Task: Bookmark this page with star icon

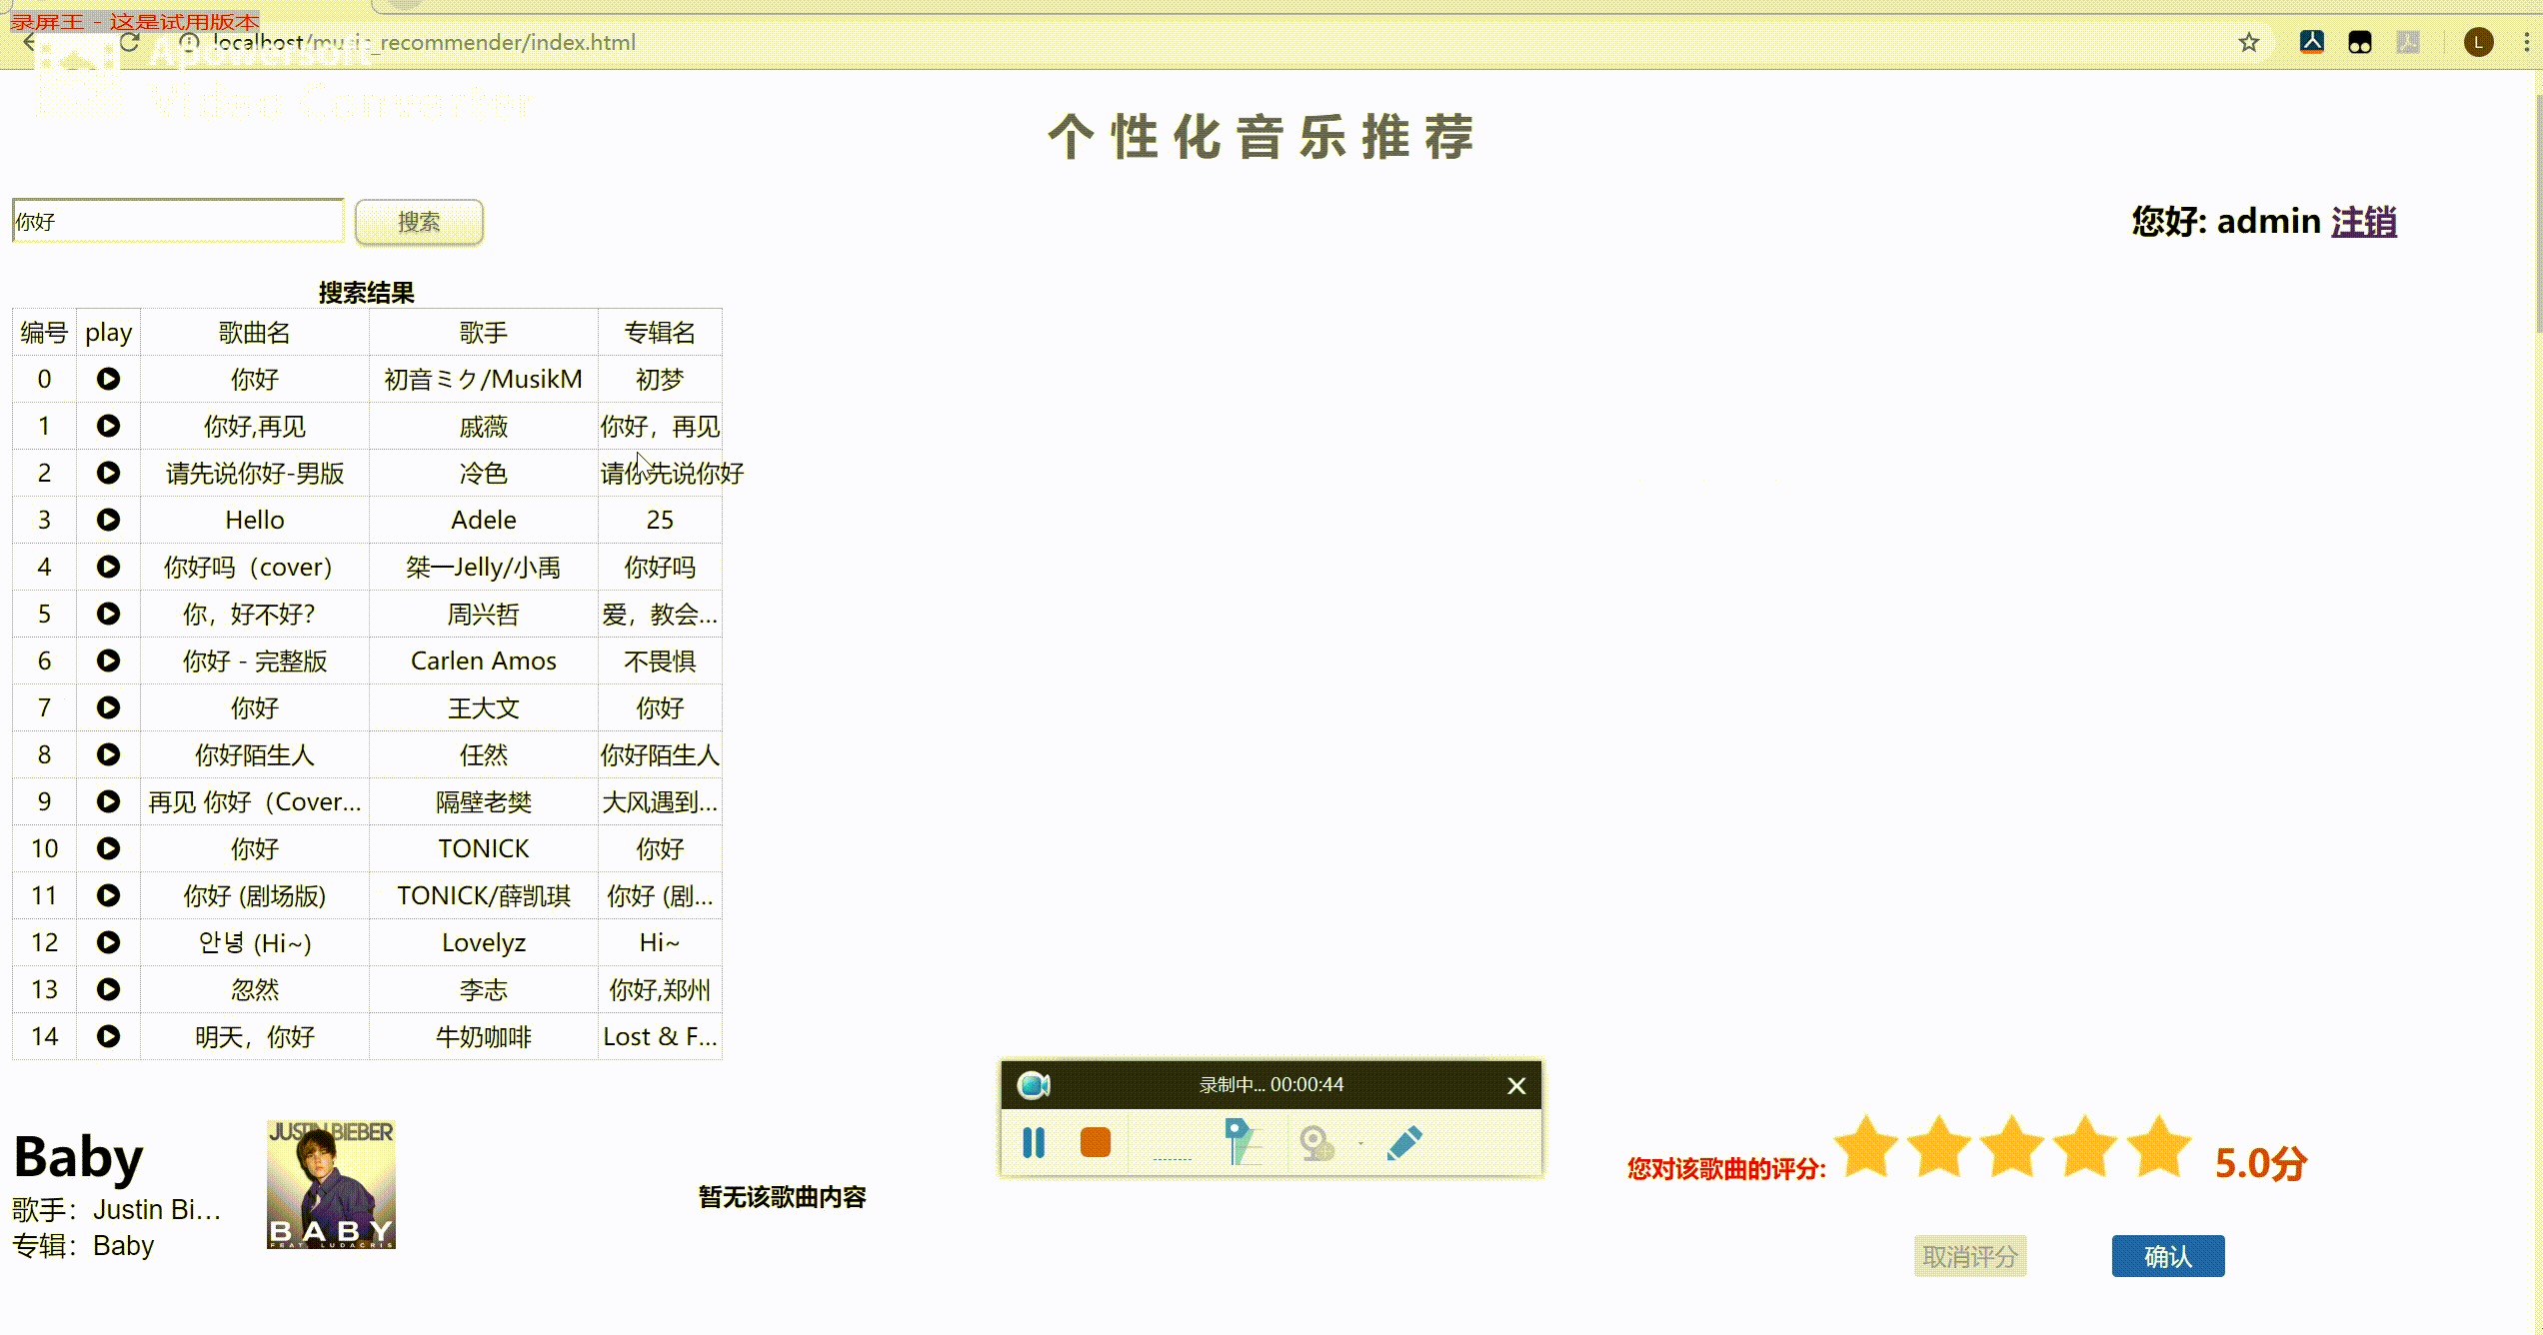Action: [2249, 42]
